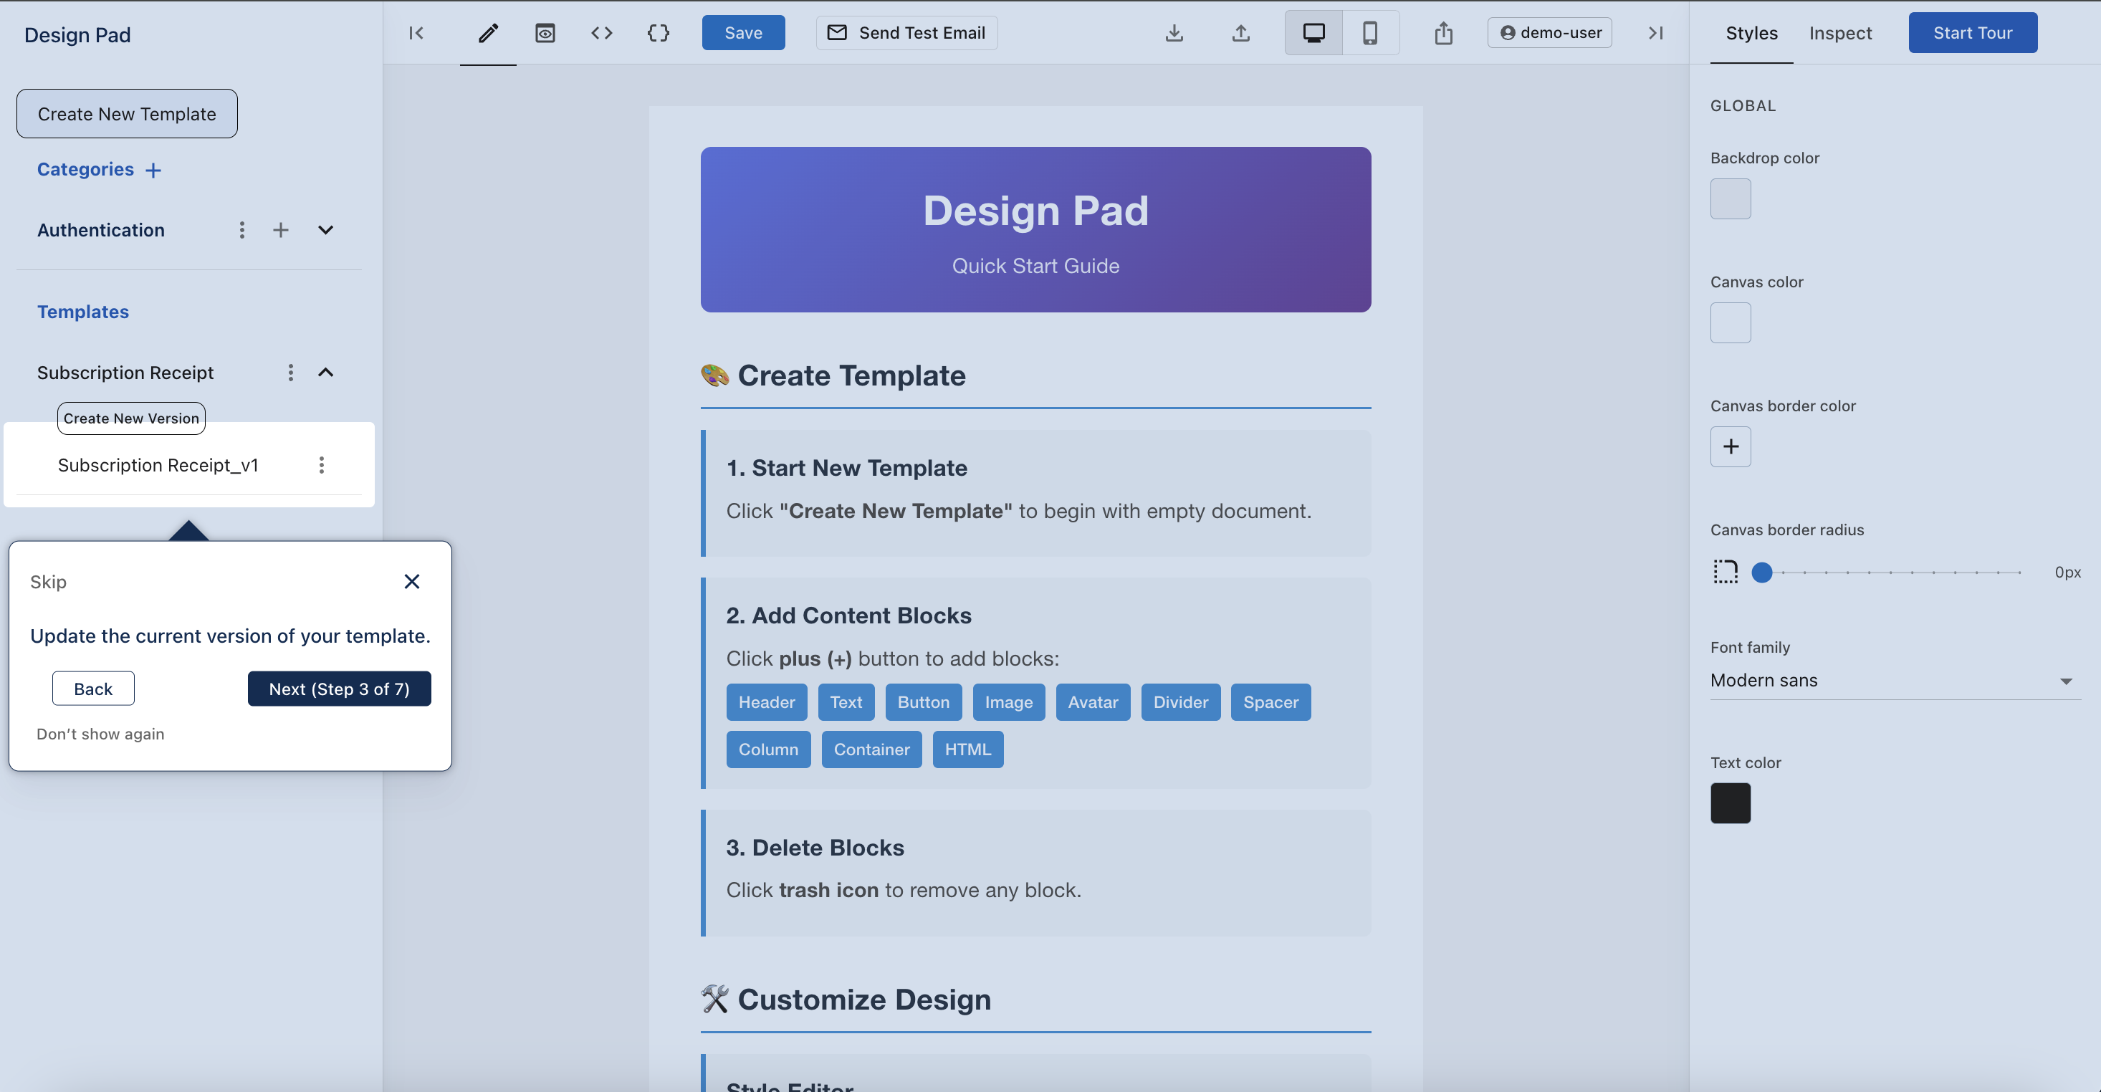Switch to mobile preview mode

point(1370,33)
